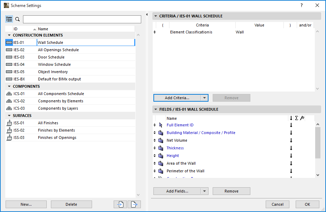Click the ISS-03 surface brush icon
The width and height of the screenshot is (326, 212).
(x=9, y=138)
